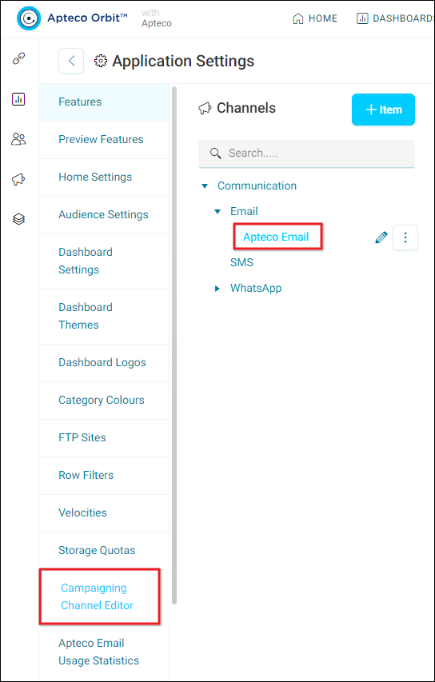Expand the WhatsApp tree node
Screen dimensions: 435x682
[217, 289]
